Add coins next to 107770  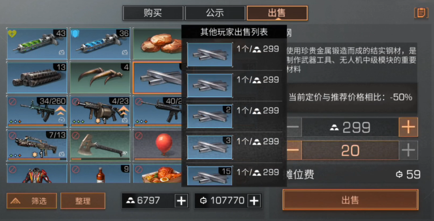point(254,200)
